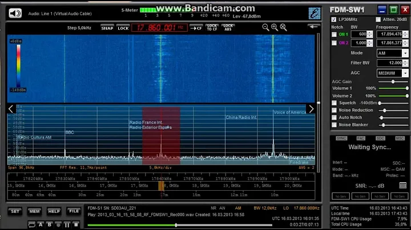
Task: Toggle Notch ON 1 checkbox
Action: click(334, 35)
